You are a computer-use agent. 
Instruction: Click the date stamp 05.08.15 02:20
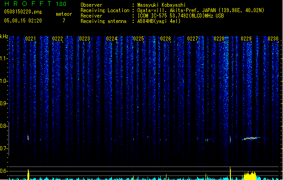tap(23, 21)
